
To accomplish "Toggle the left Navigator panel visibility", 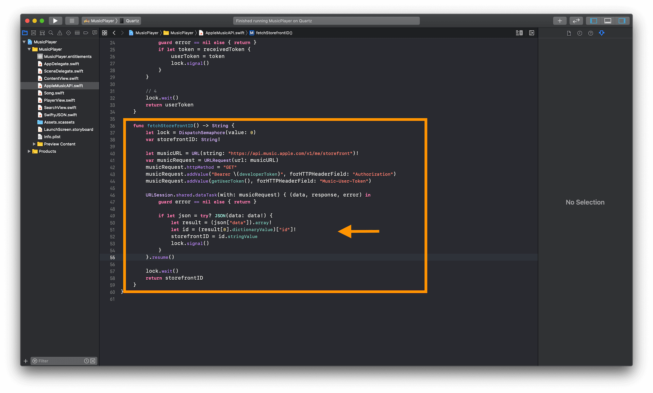I will click(593, 20).
